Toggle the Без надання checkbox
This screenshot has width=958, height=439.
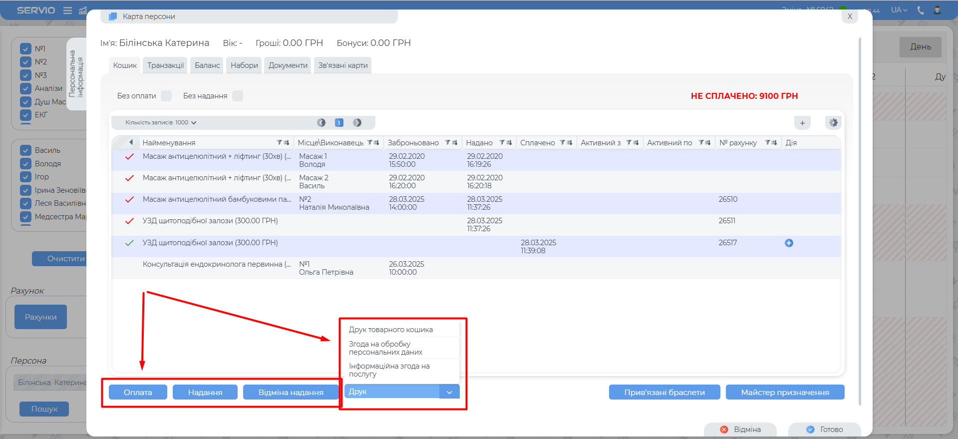(x=238, y=96)
